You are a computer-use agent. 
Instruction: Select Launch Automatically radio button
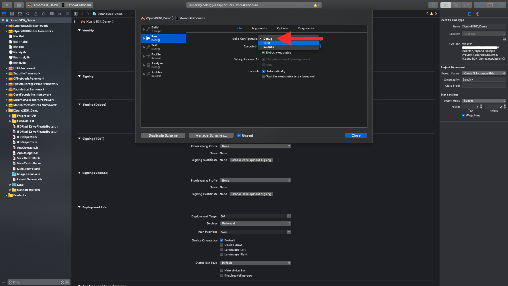pyautogui.click(x=263, y=71)
